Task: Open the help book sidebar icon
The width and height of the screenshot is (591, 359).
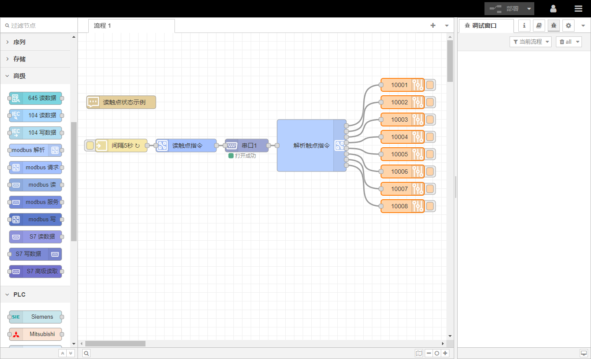Action: coord(539,26)
